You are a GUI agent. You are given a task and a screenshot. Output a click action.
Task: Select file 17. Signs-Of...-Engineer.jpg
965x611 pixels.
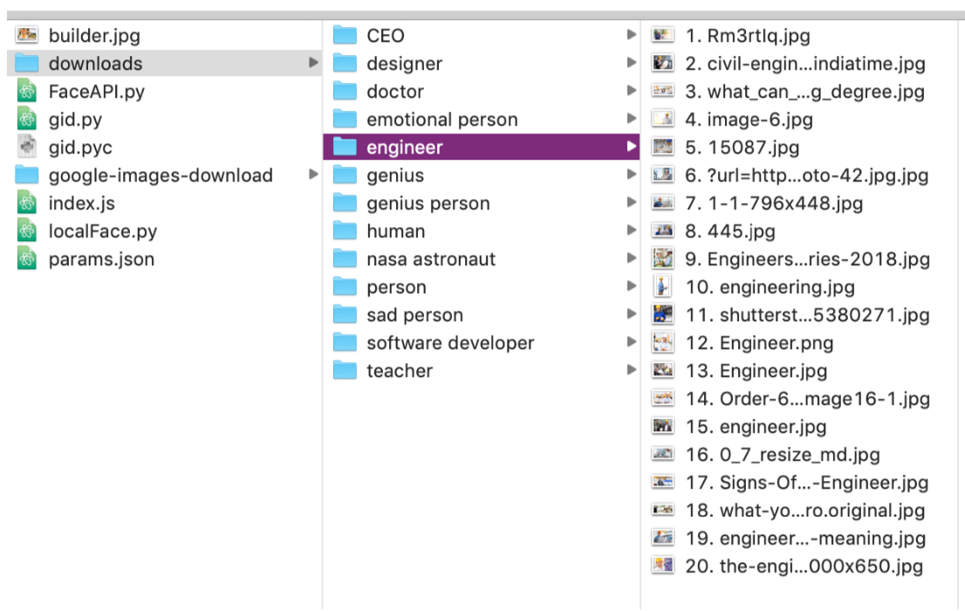point(807,483)
